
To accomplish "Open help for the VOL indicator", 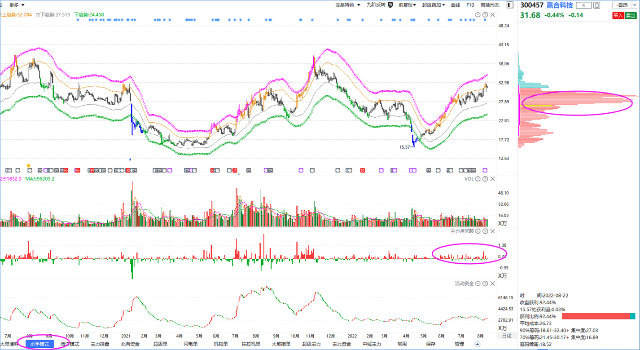I will (485, 179).
